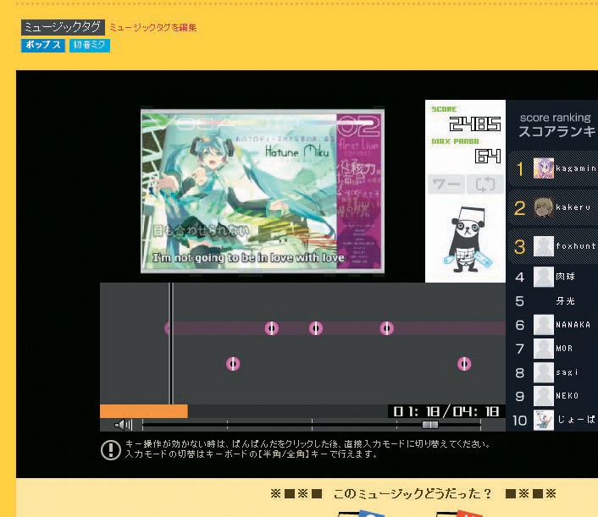Click the first upper-lane note after the cursor
The width and height of the screenshot is (598, 517).
[272, 328]
